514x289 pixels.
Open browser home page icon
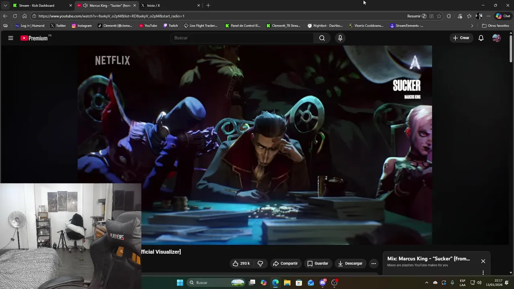(x=24, y=16)
